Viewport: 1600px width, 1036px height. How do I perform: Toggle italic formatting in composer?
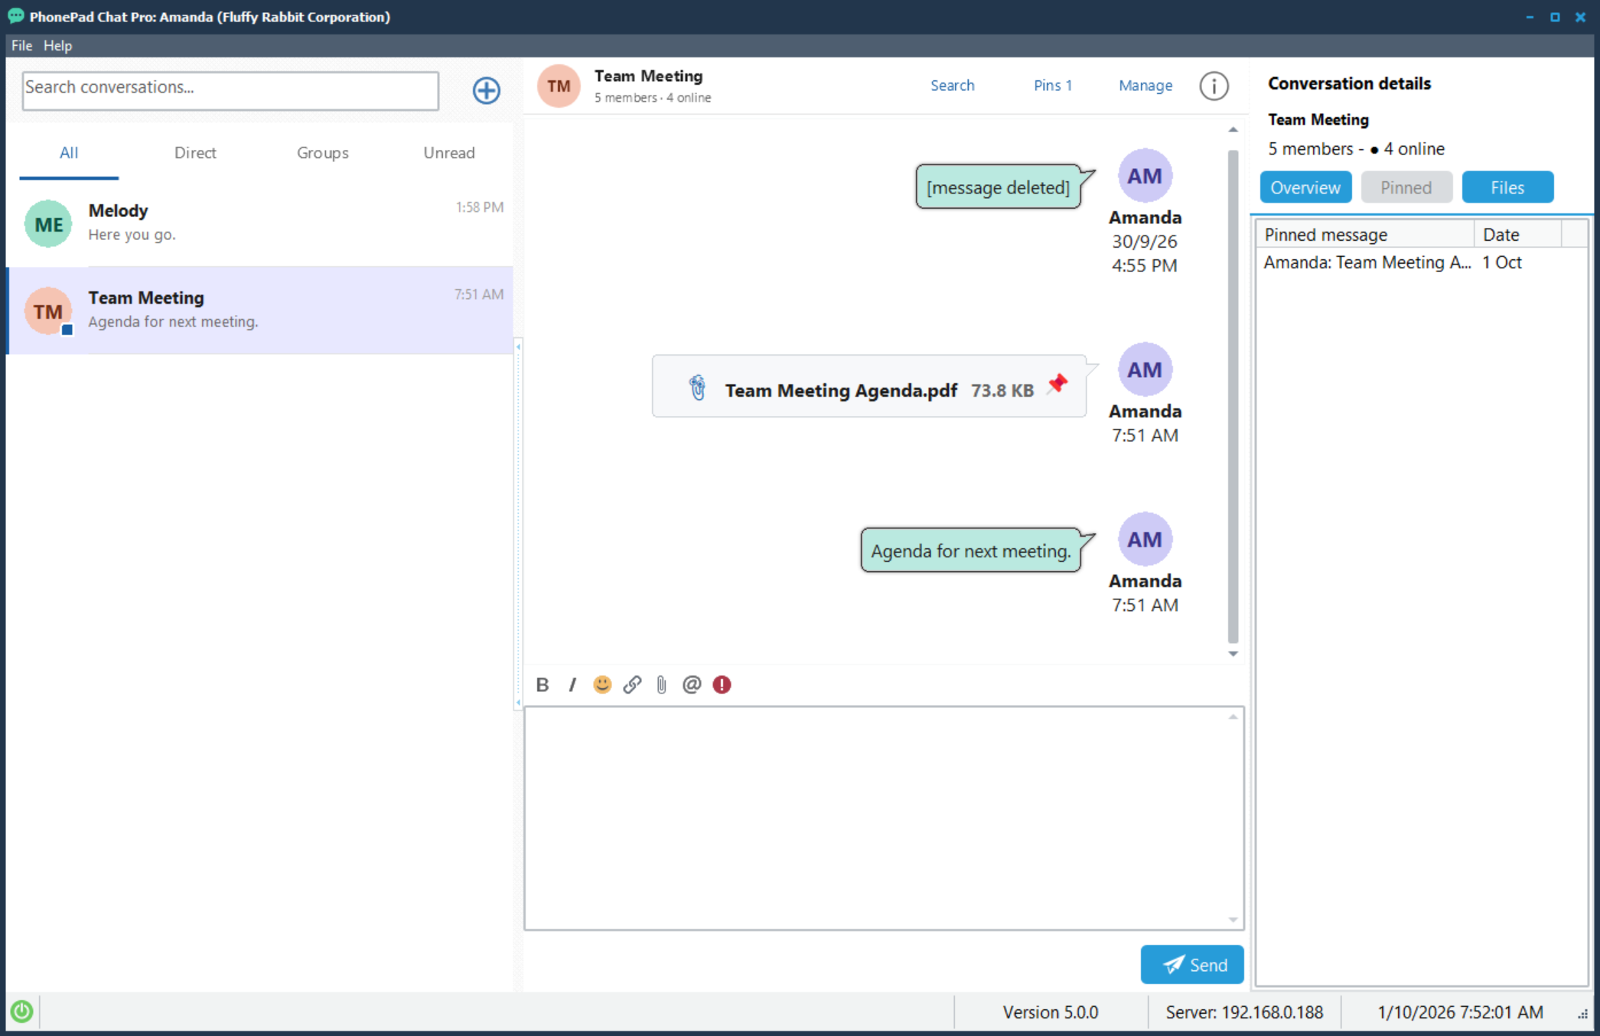pyautogui.click(x=572, y=684)
